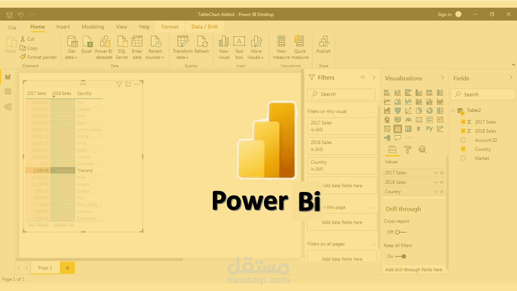Select the R script visual icon

click(x=418, y=129)
